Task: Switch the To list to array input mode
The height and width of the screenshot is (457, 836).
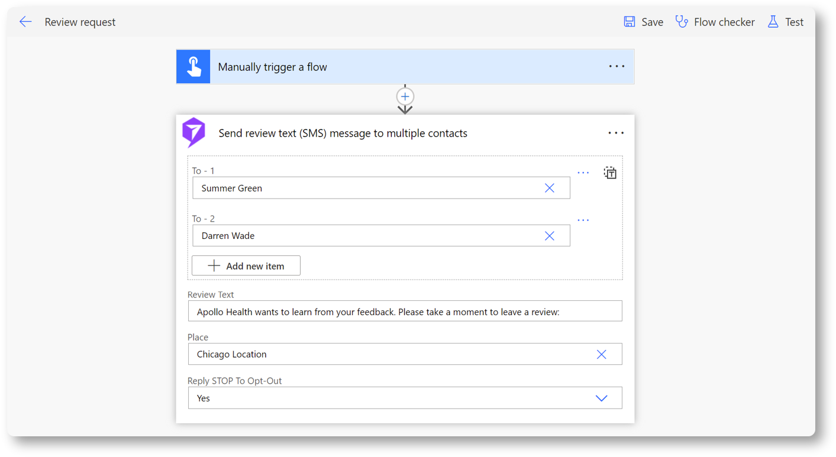Action: [610, 173]
